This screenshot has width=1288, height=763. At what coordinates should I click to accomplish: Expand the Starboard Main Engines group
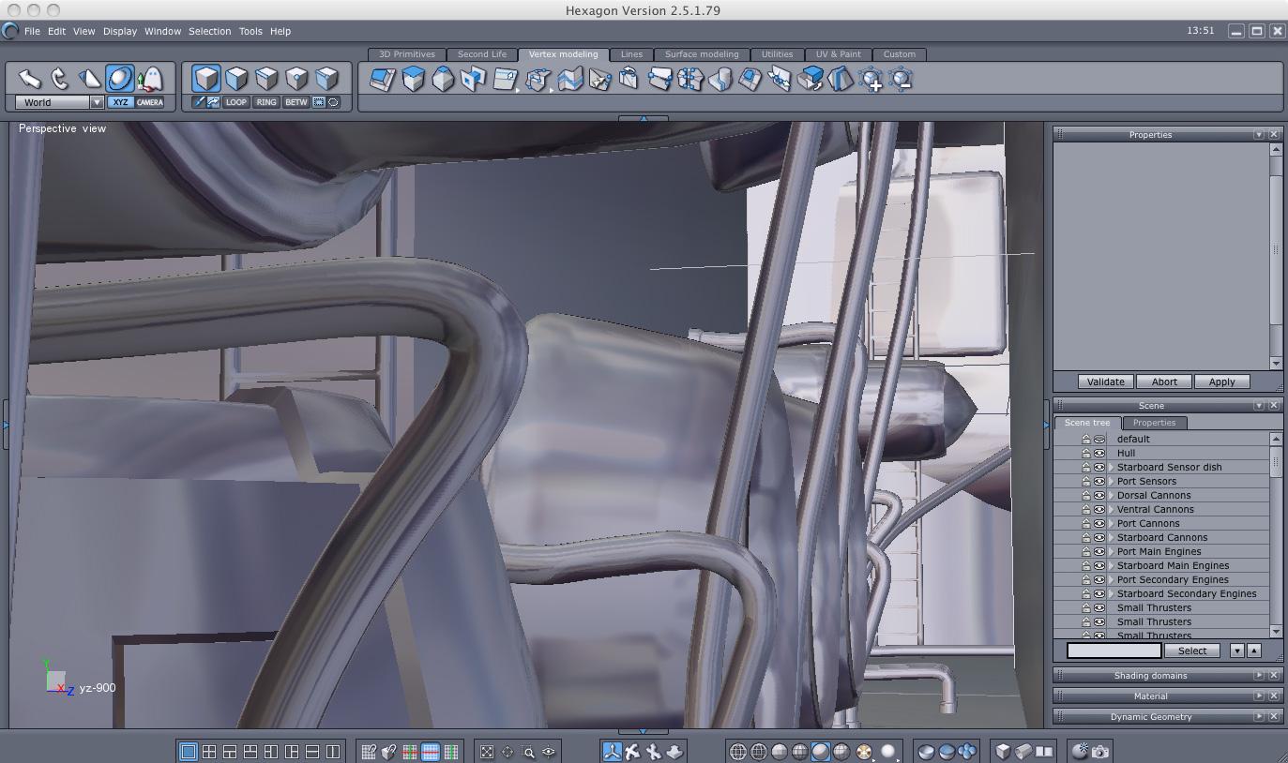[1112, 565]
